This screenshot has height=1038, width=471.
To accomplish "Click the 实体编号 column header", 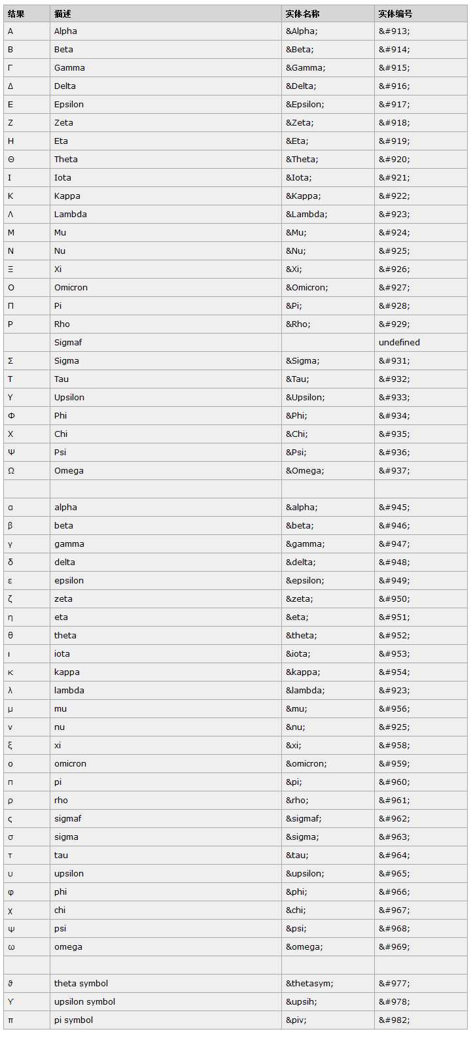I will pyautogui.click(x=395, y=13).
